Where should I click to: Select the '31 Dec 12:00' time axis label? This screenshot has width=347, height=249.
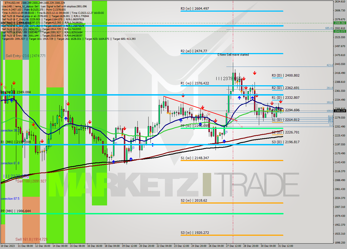tap(285, 246)
